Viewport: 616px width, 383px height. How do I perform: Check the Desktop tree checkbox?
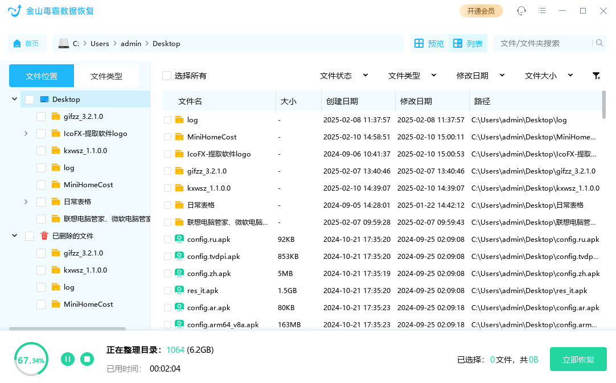30,100
